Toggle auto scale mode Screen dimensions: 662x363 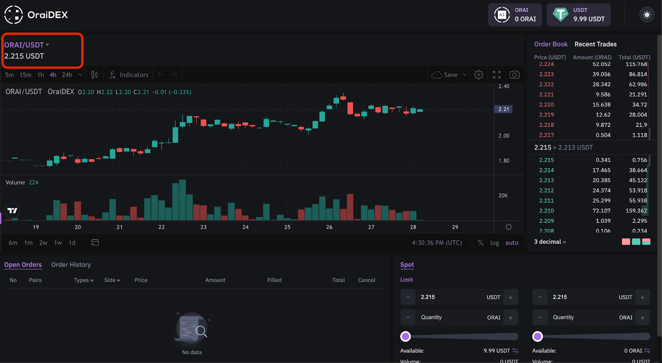click(x=512, y=243)
